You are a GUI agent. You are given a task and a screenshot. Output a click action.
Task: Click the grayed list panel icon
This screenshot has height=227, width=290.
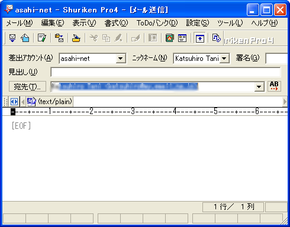click(153, 38)
